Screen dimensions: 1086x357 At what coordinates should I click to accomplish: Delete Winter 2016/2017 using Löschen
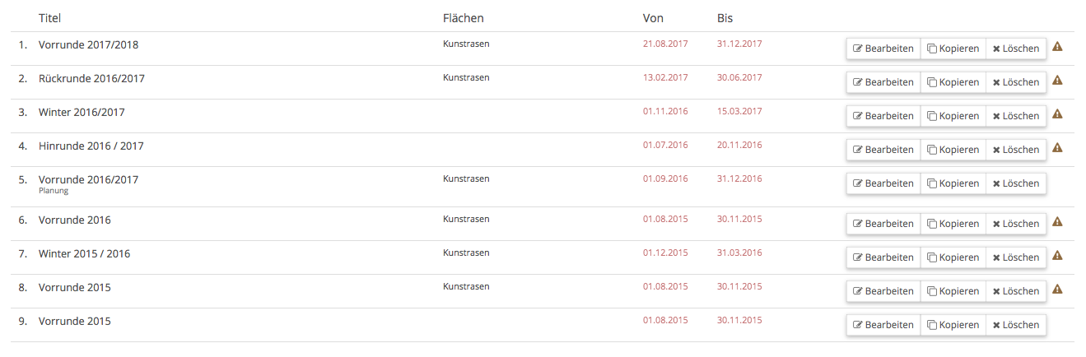[1016, 116]
